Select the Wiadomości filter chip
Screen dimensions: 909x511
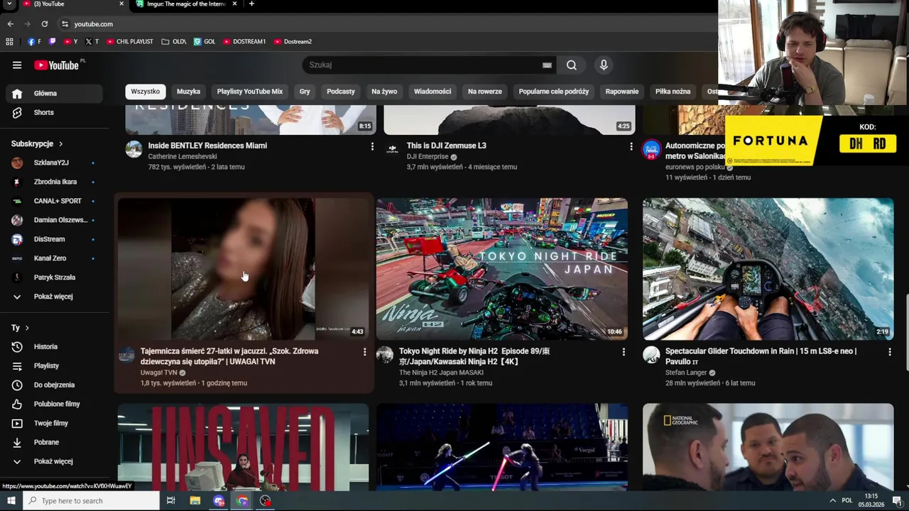pyautogui.click(x=432, y=92)
